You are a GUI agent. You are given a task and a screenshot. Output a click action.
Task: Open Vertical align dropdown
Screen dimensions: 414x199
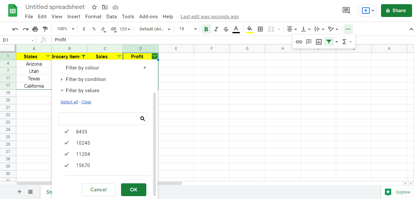pyautogui.click(x=306, y=29)
